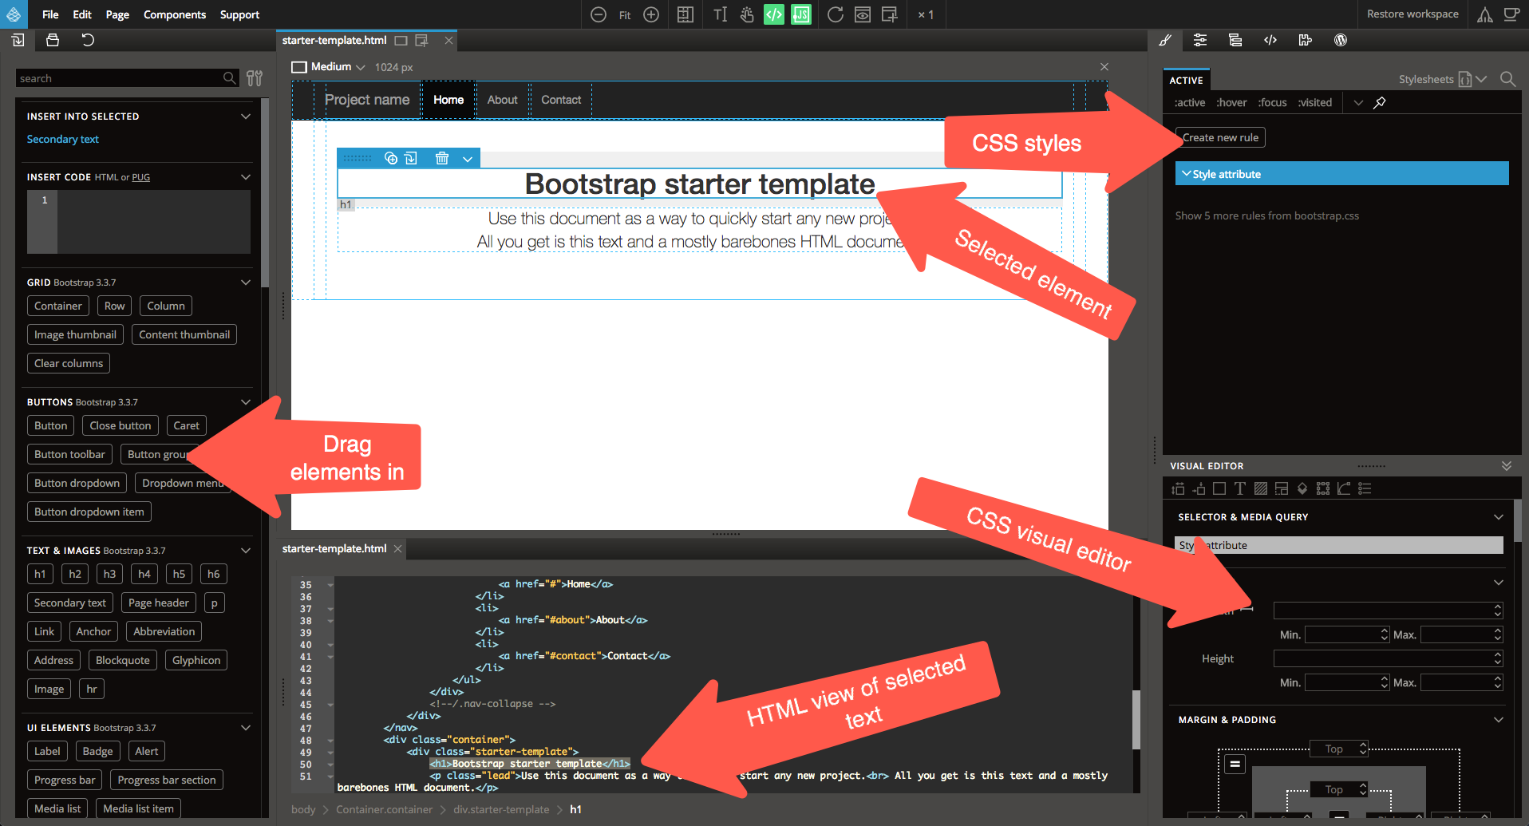Delete the selected h1 with trash icon

(442, 158)
